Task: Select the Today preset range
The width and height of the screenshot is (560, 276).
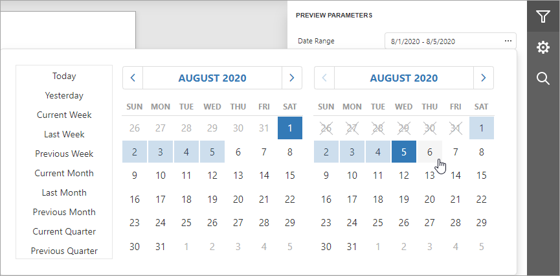Action: [64, 76]
